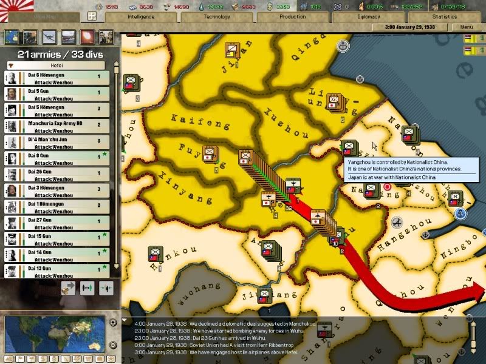This screenshot has width=486, height=364.
Task: Click the date display January 29, 1938
Action: click(420, 27)
